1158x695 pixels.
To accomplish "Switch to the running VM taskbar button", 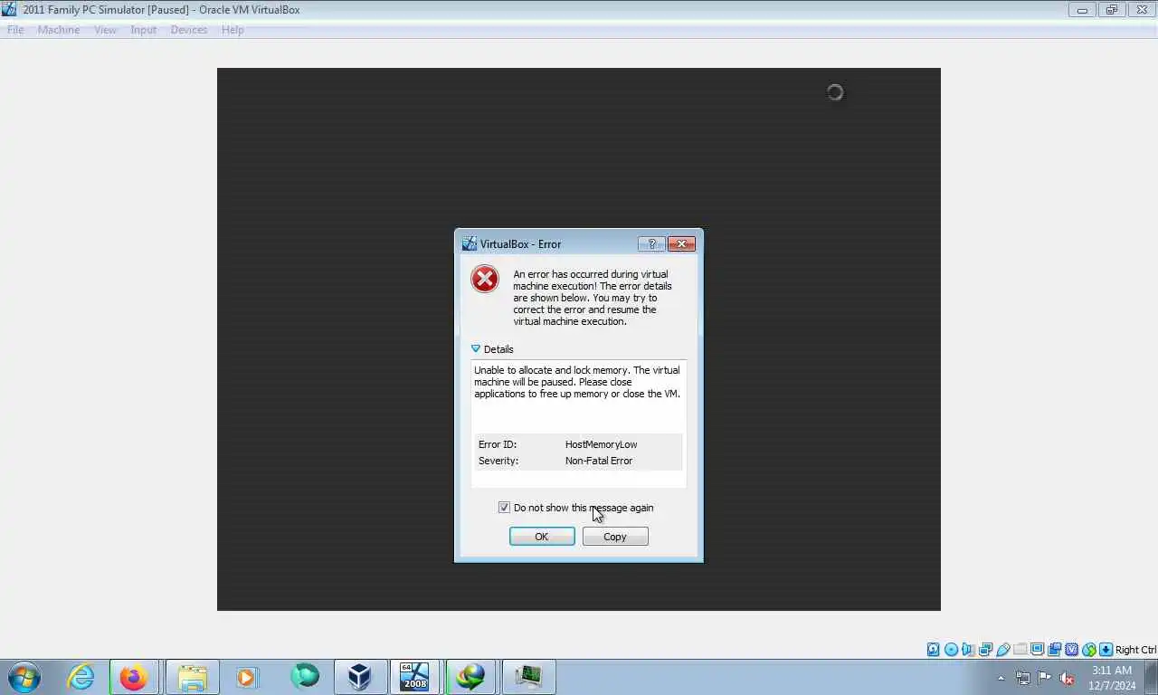I will (528, 677).
